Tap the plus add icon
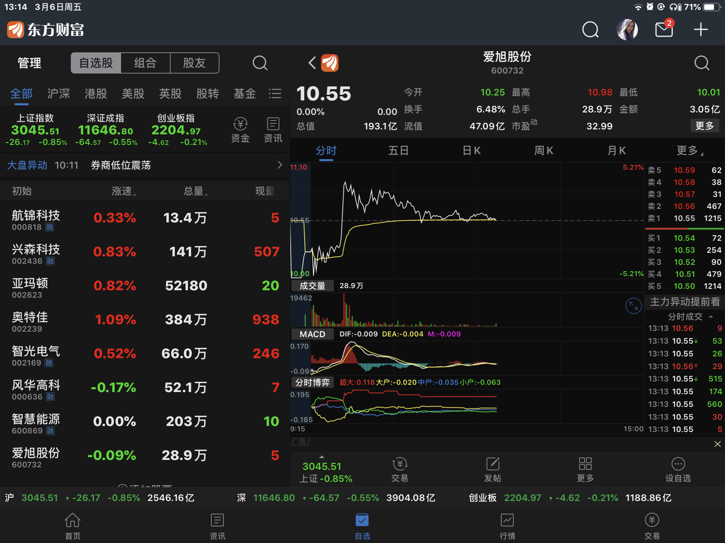Image resolution: width=725 pixels, height=543 pixels. (701, 30)
